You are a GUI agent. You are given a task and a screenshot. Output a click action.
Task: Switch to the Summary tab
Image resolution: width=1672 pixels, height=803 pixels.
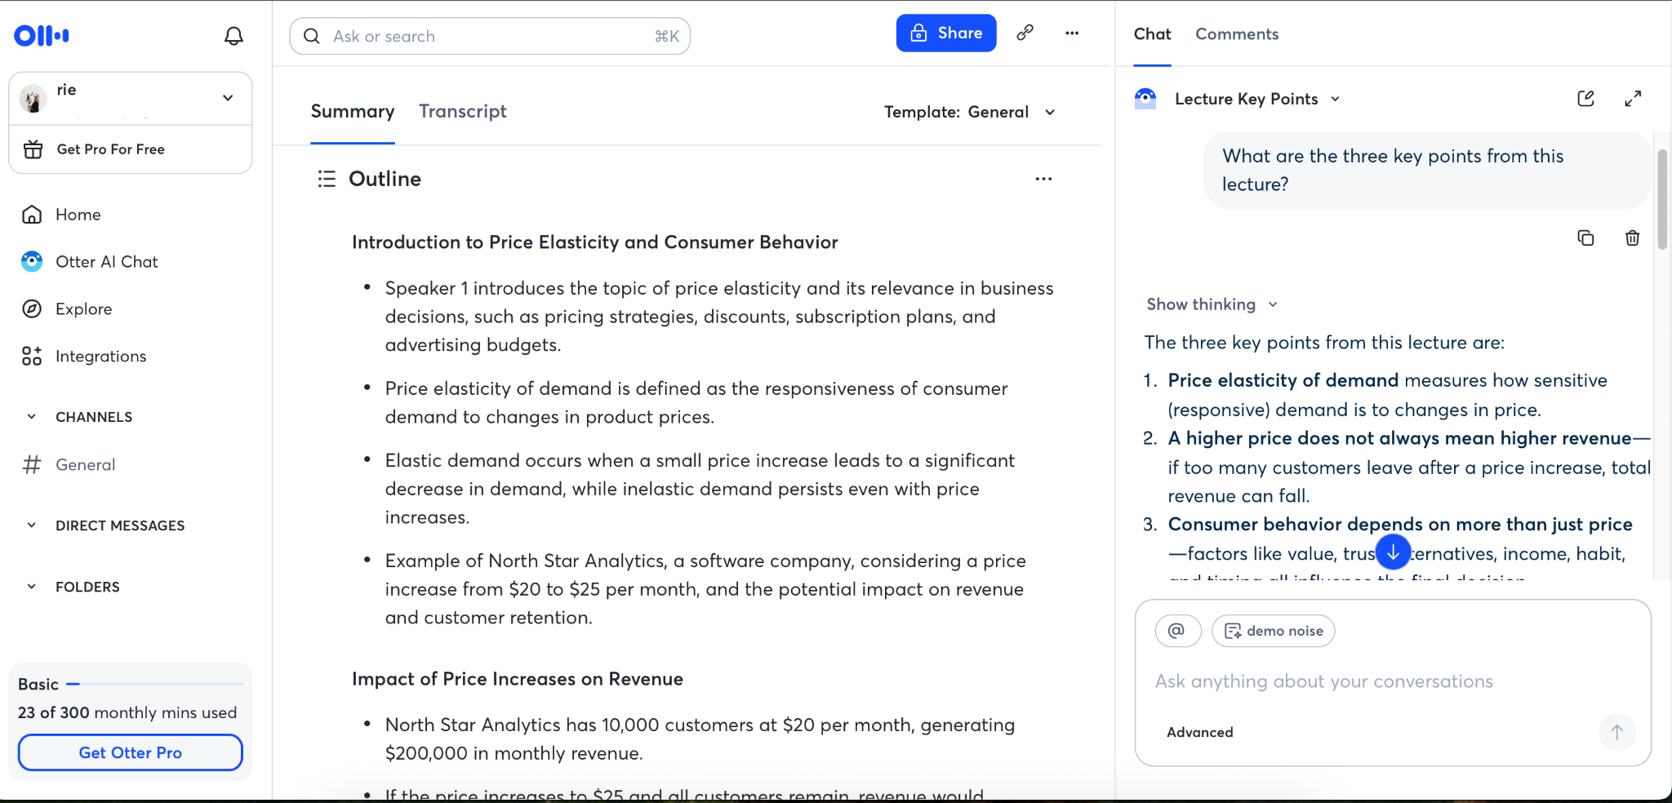(353, 112)
